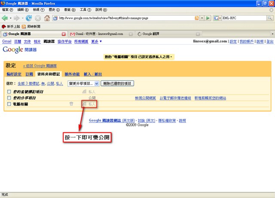Click the 所有網頁 link

81,41
